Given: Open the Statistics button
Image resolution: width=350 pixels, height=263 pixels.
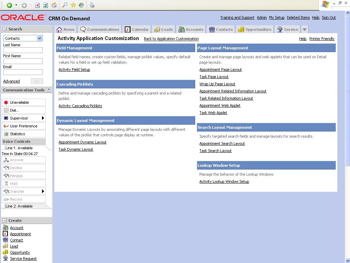Looking at the screenshot, I should (x=24, y=134).
